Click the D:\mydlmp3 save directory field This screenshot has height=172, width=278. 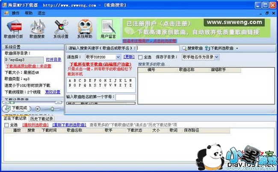coord(24,60)
